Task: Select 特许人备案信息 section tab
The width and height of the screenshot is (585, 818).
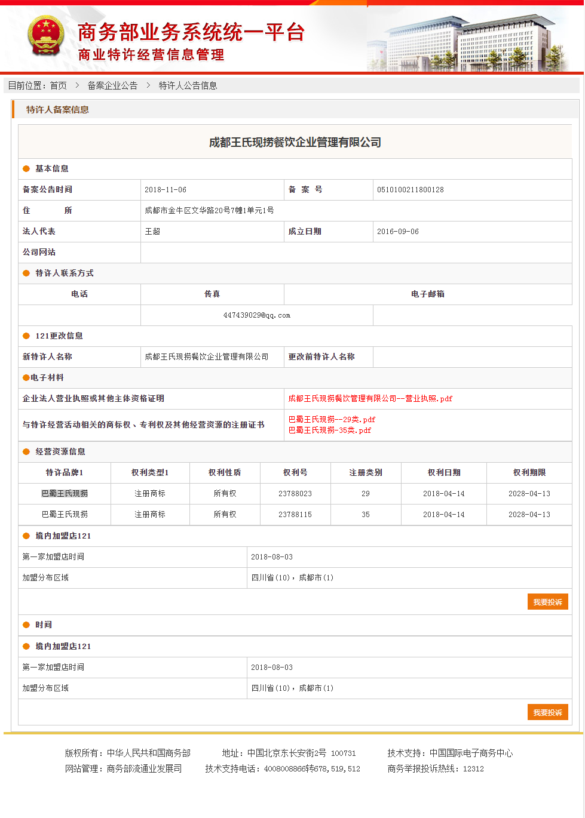Action: coord(57,110)
